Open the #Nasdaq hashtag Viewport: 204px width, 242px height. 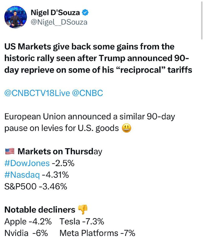click(22, 175)
